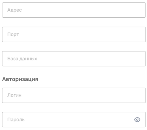Click the Логин input field
The image size is (147, 130).
(x=74, y=95)
